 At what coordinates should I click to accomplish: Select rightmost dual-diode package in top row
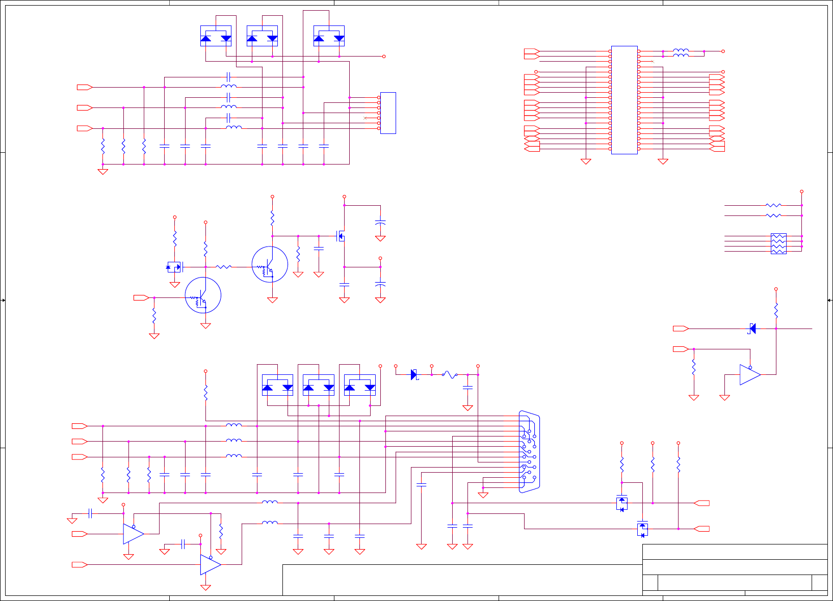coord(329,36)
